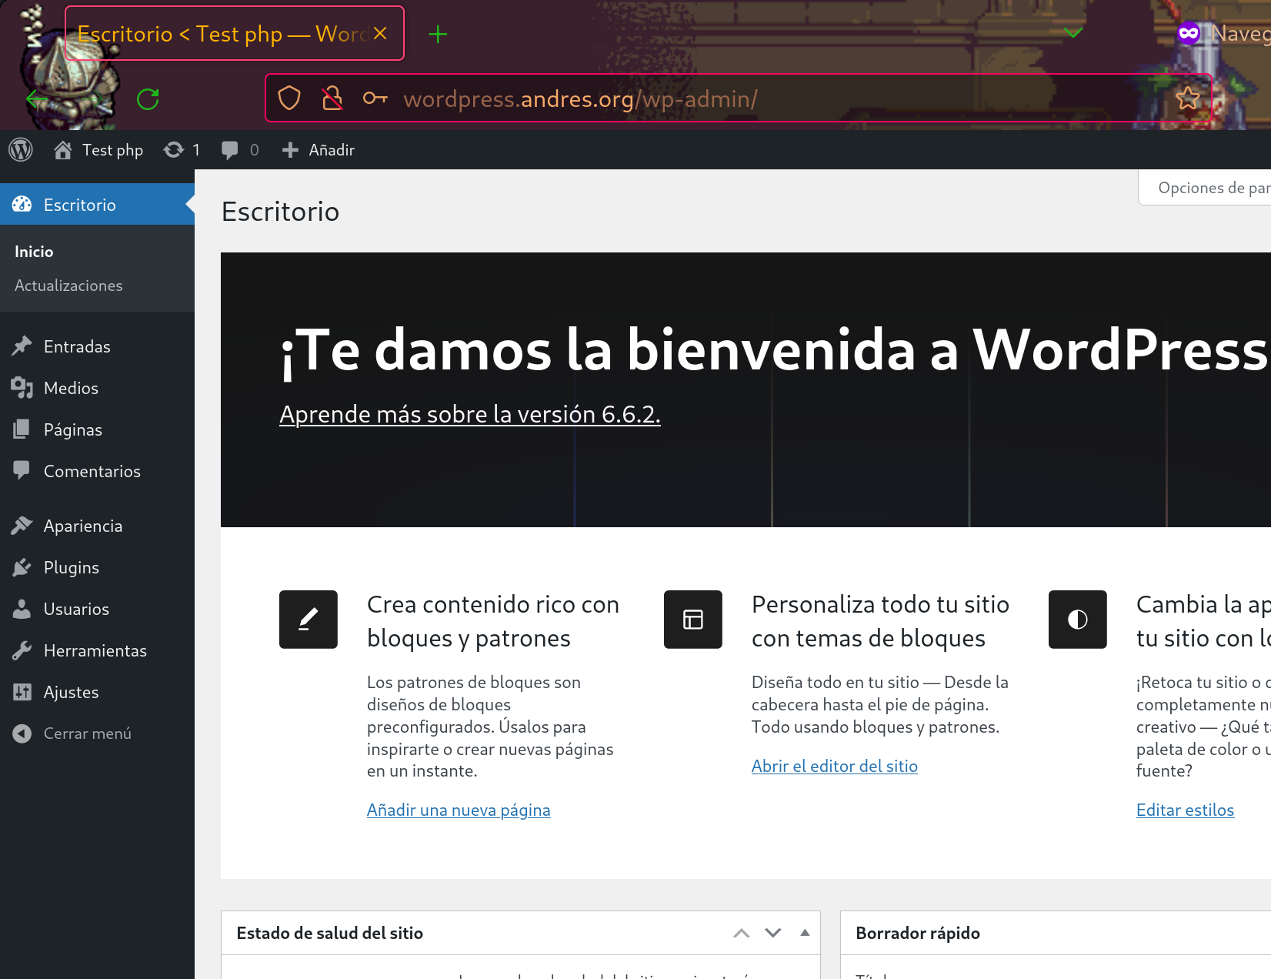Open the Páginas menu
The width and height of the screenshot is (1271, 979).
[x=97, y=429]
